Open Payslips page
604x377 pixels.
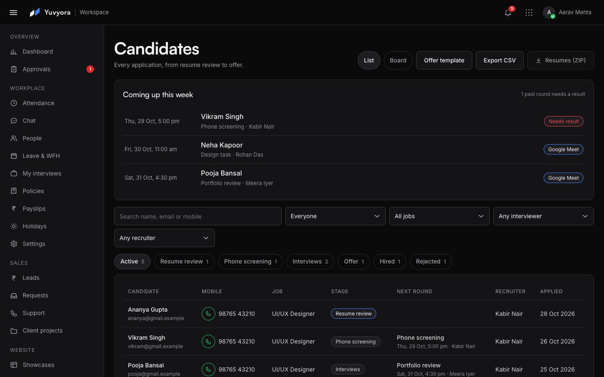click(52, 209)
